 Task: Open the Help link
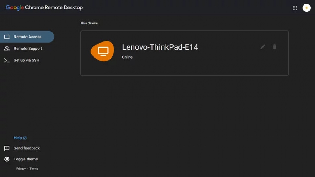[x=18, y=138]
